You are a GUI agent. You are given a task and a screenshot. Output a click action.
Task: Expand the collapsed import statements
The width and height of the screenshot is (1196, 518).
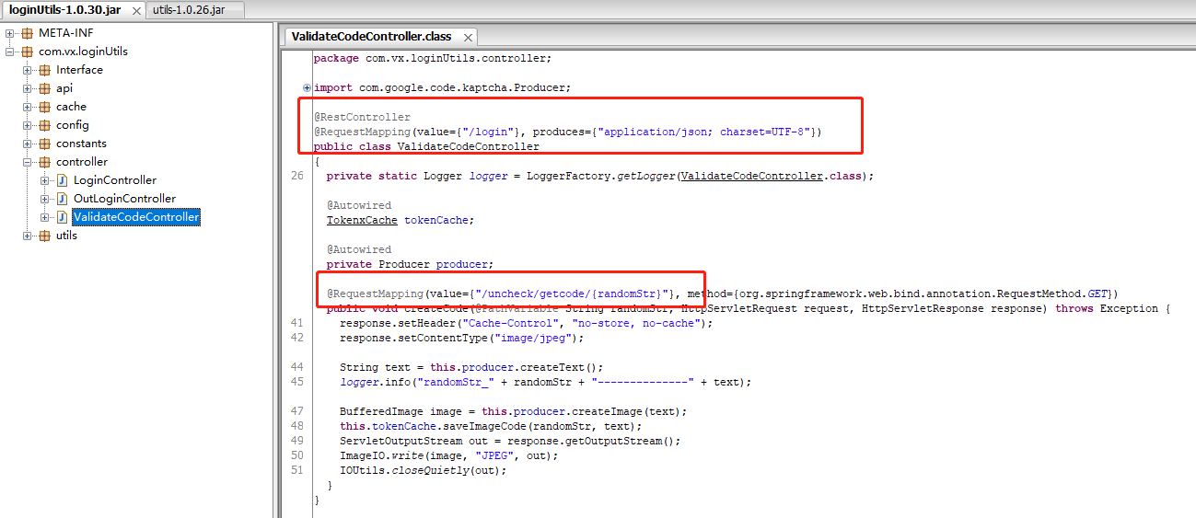(x=307, y=88)
